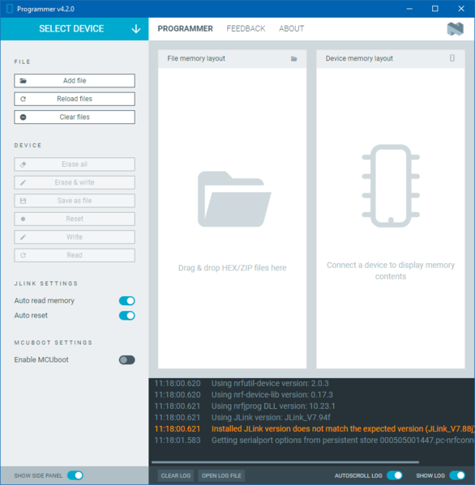Click the chip icon in Device memory layout header
This screenshot has height=485, width=475.
click(x=452, y=58)
